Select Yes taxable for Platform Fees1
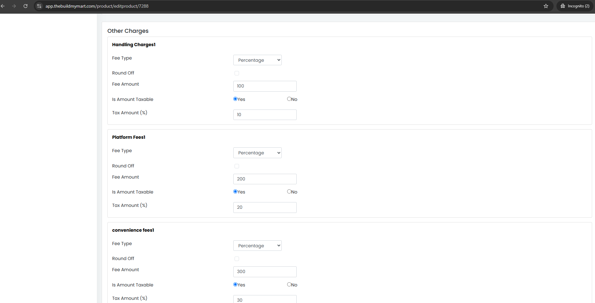This screenshot has height=303, width=595. tap(236, 192)
